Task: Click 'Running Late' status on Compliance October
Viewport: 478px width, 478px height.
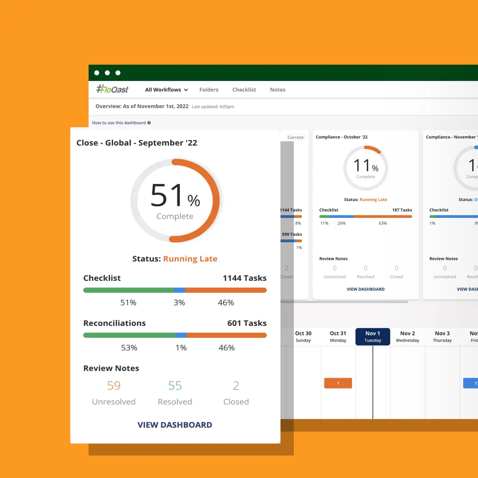Action: (x=373, y=200)
